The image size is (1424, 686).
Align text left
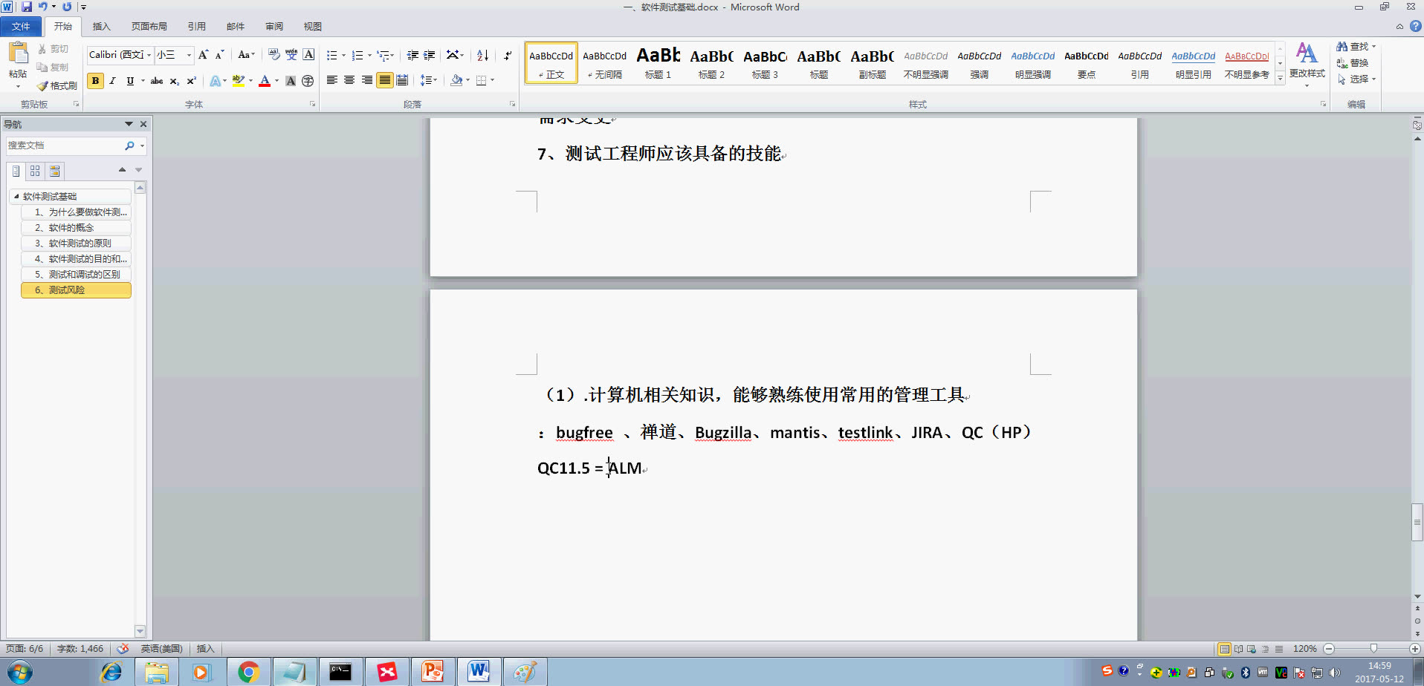[332, 80]
